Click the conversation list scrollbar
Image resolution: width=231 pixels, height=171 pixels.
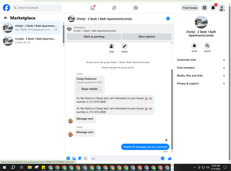64,34
